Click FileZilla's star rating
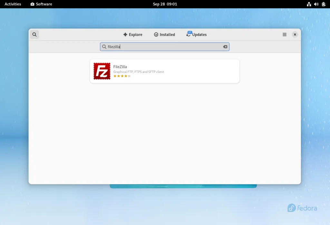 pos(122,76)
